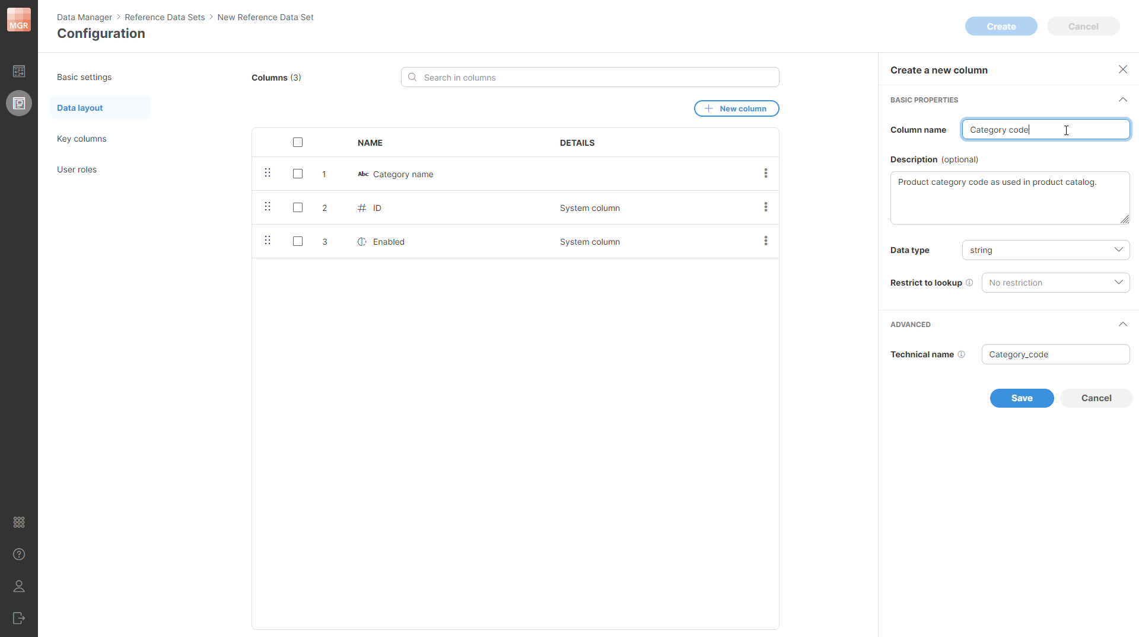1139x637 pixels.
Task: Open the User roles section
Action: [x=77, y=169]
